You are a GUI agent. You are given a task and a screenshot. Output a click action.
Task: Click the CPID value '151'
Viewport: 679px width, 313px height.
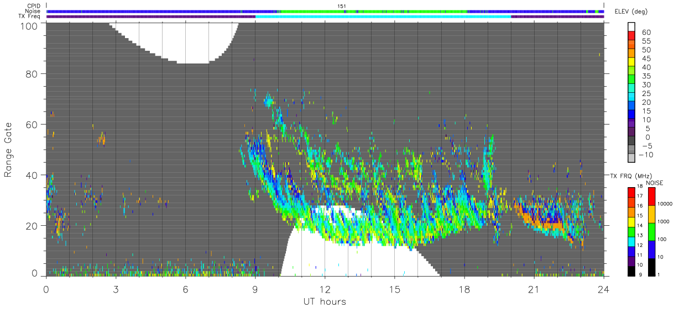341,6
